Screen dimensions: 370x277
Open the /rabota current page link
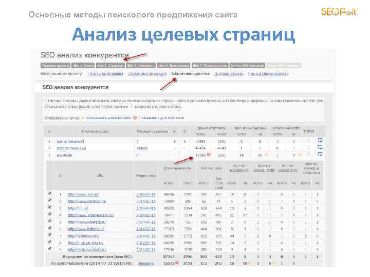142,148
